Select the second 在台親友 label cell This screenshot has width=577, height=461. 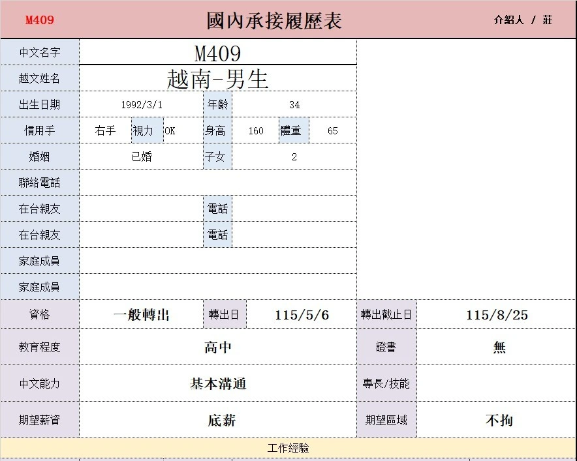pos(40,235)
